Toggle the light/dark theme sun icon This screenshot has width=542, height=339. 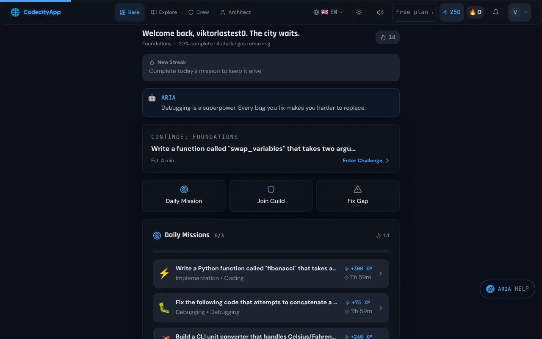coord(359,12)
